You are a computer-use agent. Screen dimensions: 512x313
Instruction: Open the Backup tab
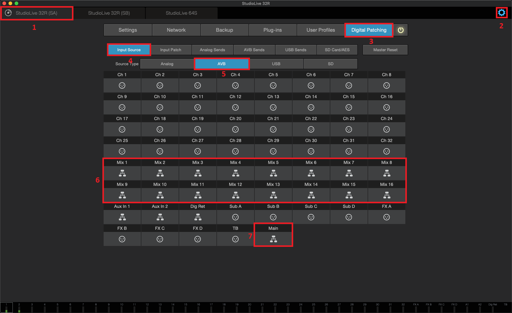[225, 30]
